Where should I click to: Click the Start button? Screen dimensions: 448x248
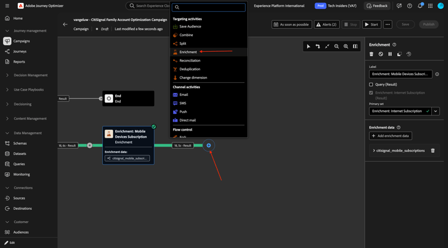pyautogui.click(x=372, y=24)
